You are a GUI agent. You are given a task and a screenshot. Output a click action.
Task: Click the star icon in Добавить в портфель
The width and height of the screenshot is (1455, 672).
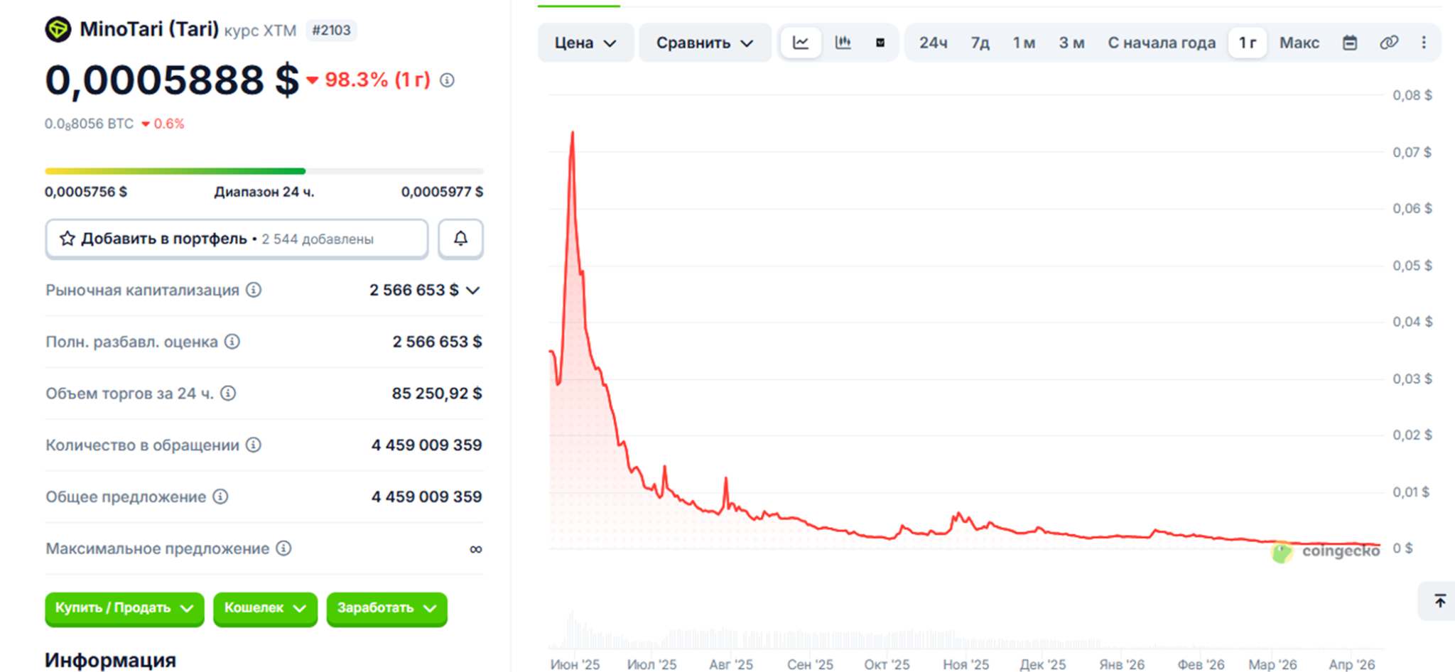point(67,239)
